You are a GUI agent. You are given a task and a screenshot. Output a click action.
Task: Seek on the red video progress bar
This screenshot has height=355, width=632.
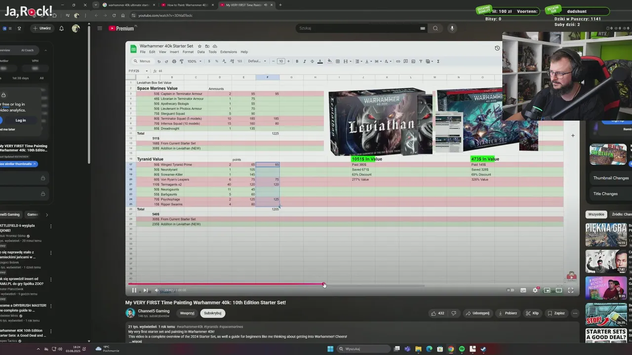[x=226, y=284]
